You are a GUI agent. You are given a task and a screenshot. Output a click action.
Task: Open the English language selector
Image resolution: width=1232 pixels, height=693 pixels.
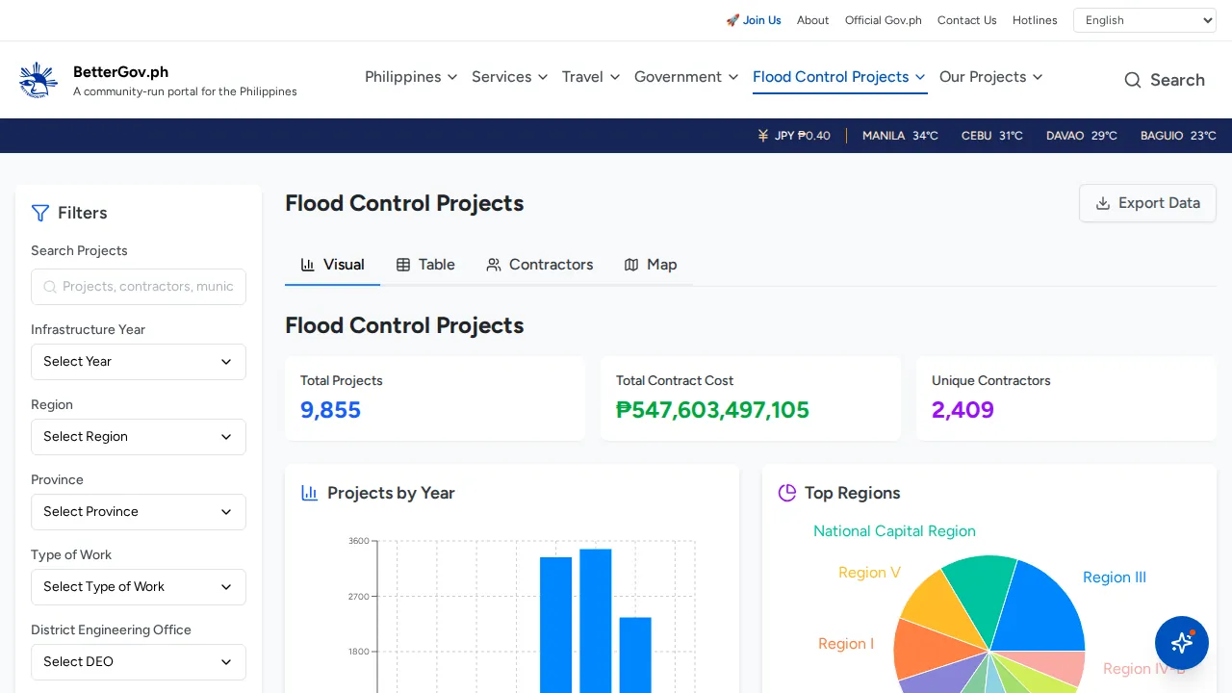pos(1145,20)
